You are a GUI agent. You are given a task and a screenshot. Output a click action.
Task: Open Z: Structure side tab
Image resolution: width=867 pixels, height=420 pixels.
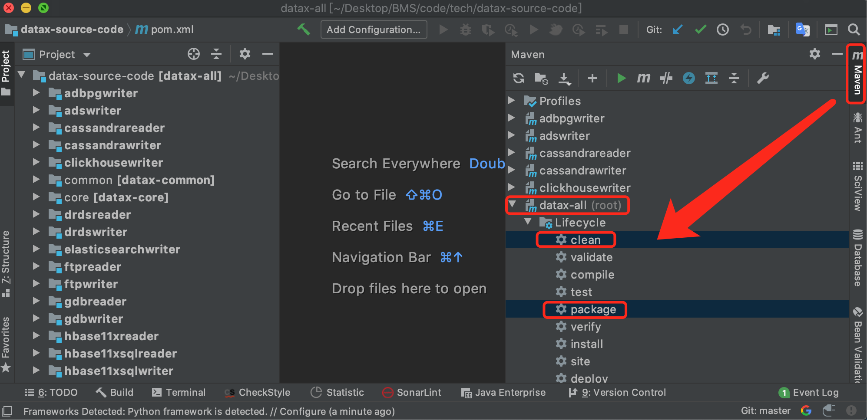click(6, 264)
